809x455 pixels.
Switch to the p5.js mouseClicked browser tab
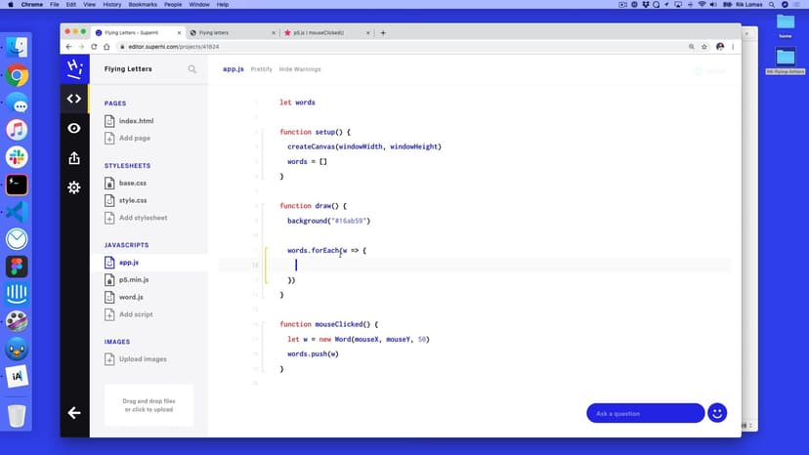point(327,32)
